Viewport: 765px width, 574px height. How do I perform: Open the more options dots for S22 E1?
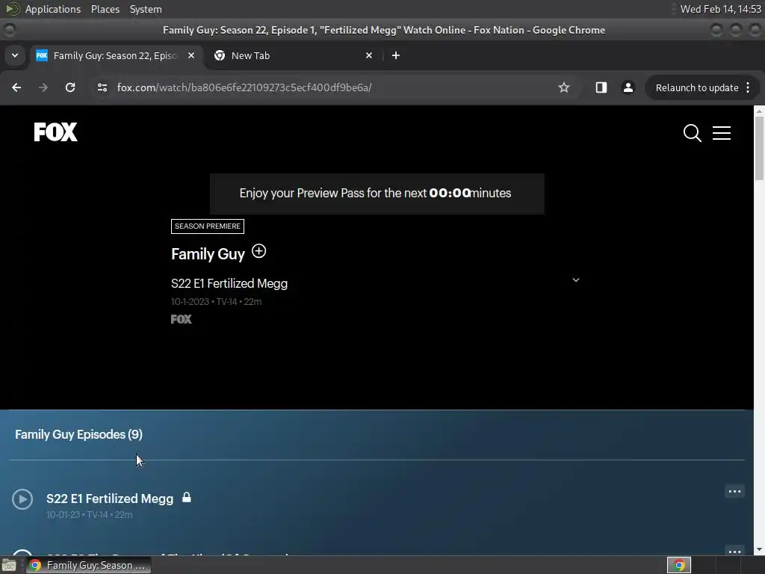(x=734, y=492)
